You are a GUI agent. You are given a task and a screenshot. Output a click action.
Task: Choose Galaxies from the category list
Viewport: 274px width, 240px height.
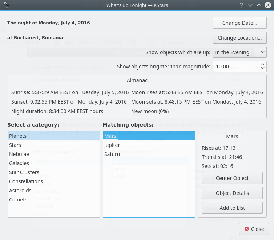pyautogui.click(x=19, y=163)
